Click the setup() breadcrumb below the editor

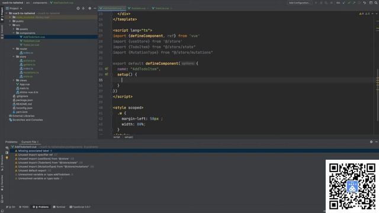point(129,137)
